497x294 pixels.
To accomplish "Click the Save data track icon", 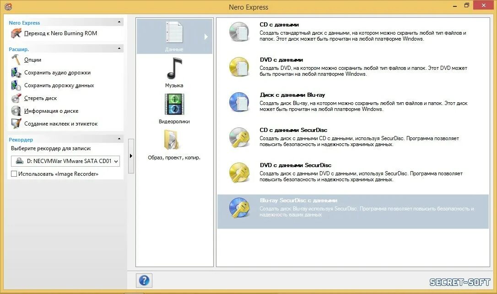I will [x=16, y=85].
